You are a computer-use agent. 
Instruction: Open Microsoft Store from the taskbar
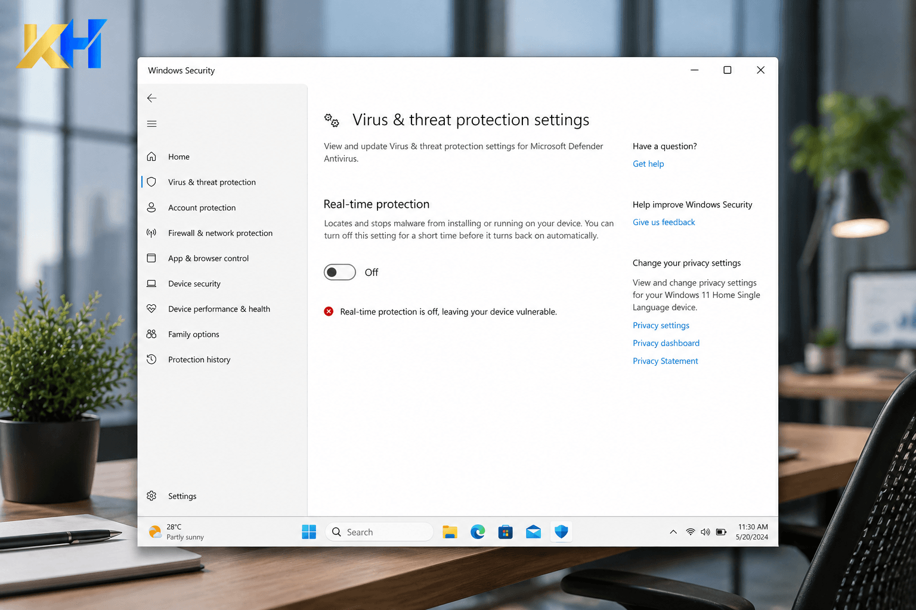click(506, 532)
